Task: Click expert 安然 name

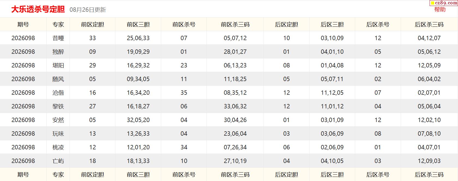Action: point(58,120)
